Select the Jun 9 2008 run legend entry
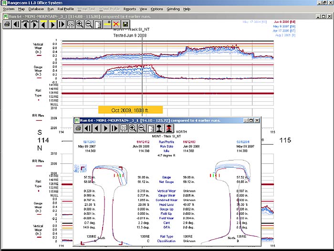This screenshot has height=251, width=334. 284,22
